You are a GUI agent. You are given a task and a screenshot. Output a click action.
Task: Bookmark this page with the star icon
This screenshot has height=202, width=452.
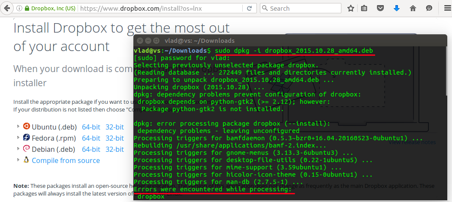point(350,8)
